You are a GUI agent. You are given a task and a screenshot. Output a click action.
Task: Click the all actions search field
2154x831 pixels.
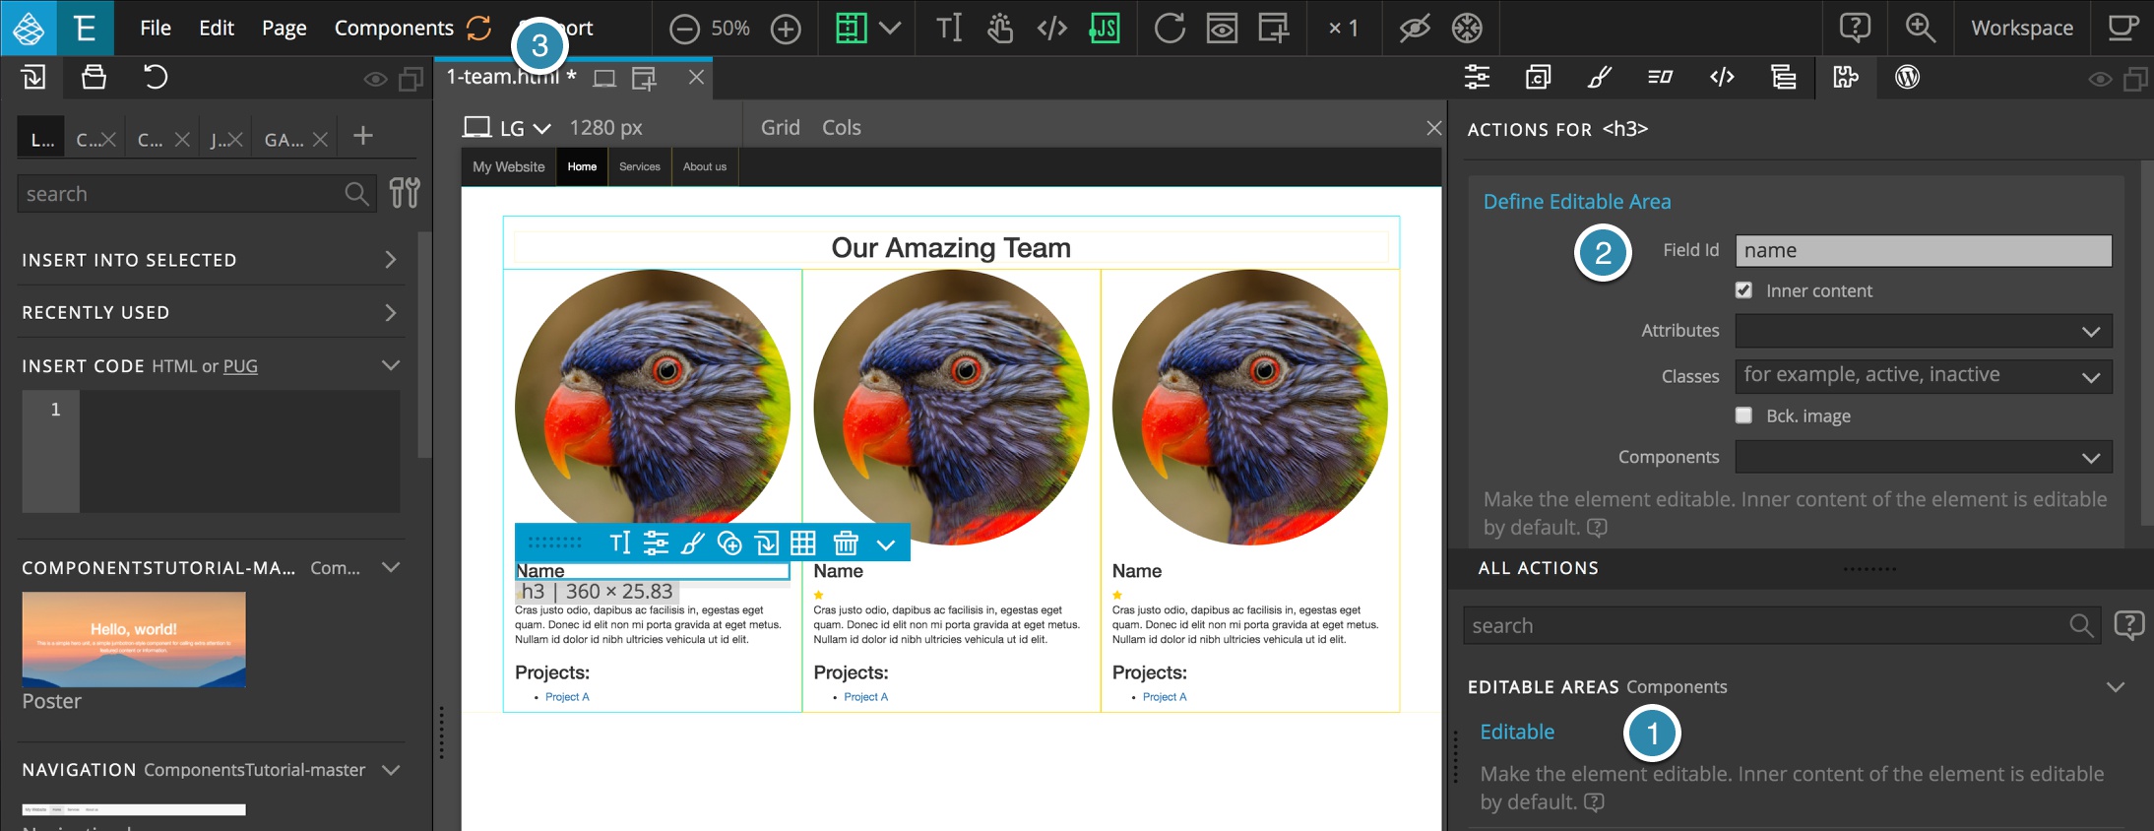(1782, 625)
